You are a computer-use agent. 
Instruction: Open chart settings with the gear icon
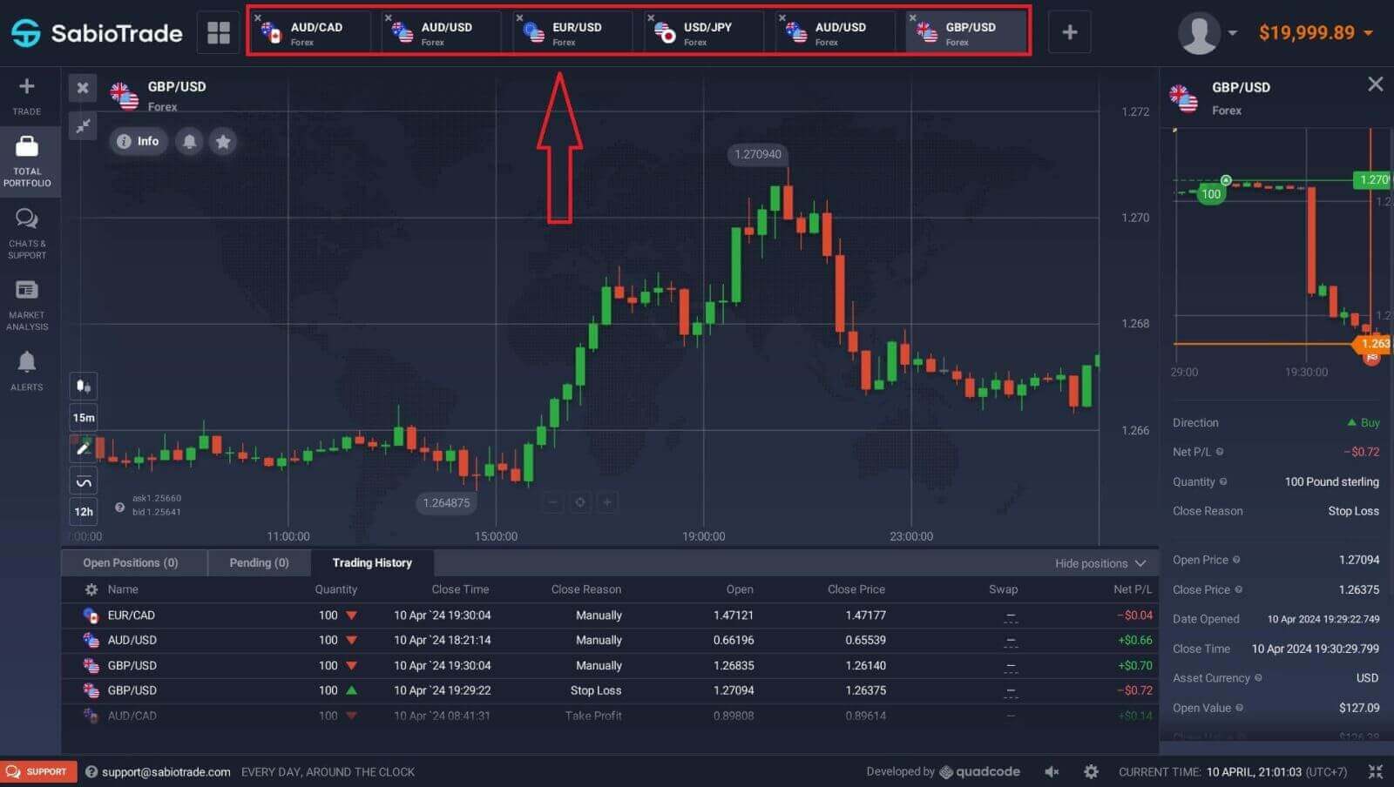[x=1091, y=771]
